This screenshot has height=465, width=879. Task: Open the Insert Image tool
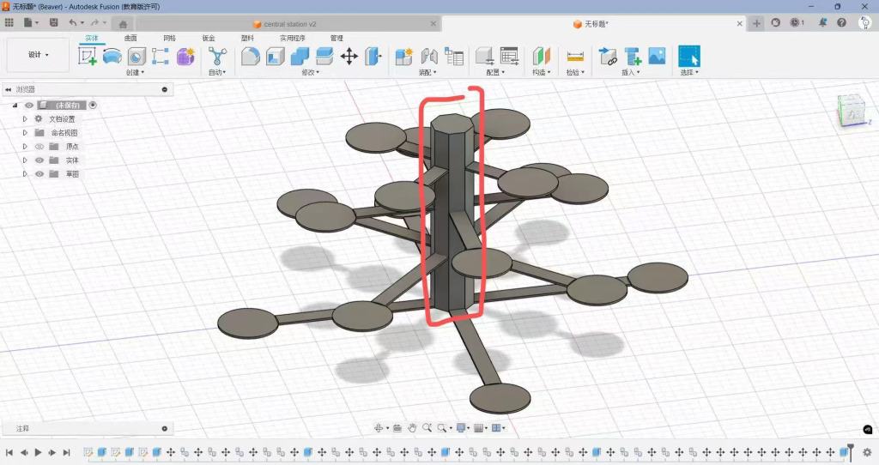pyautogui.click(x=657, y=57)
